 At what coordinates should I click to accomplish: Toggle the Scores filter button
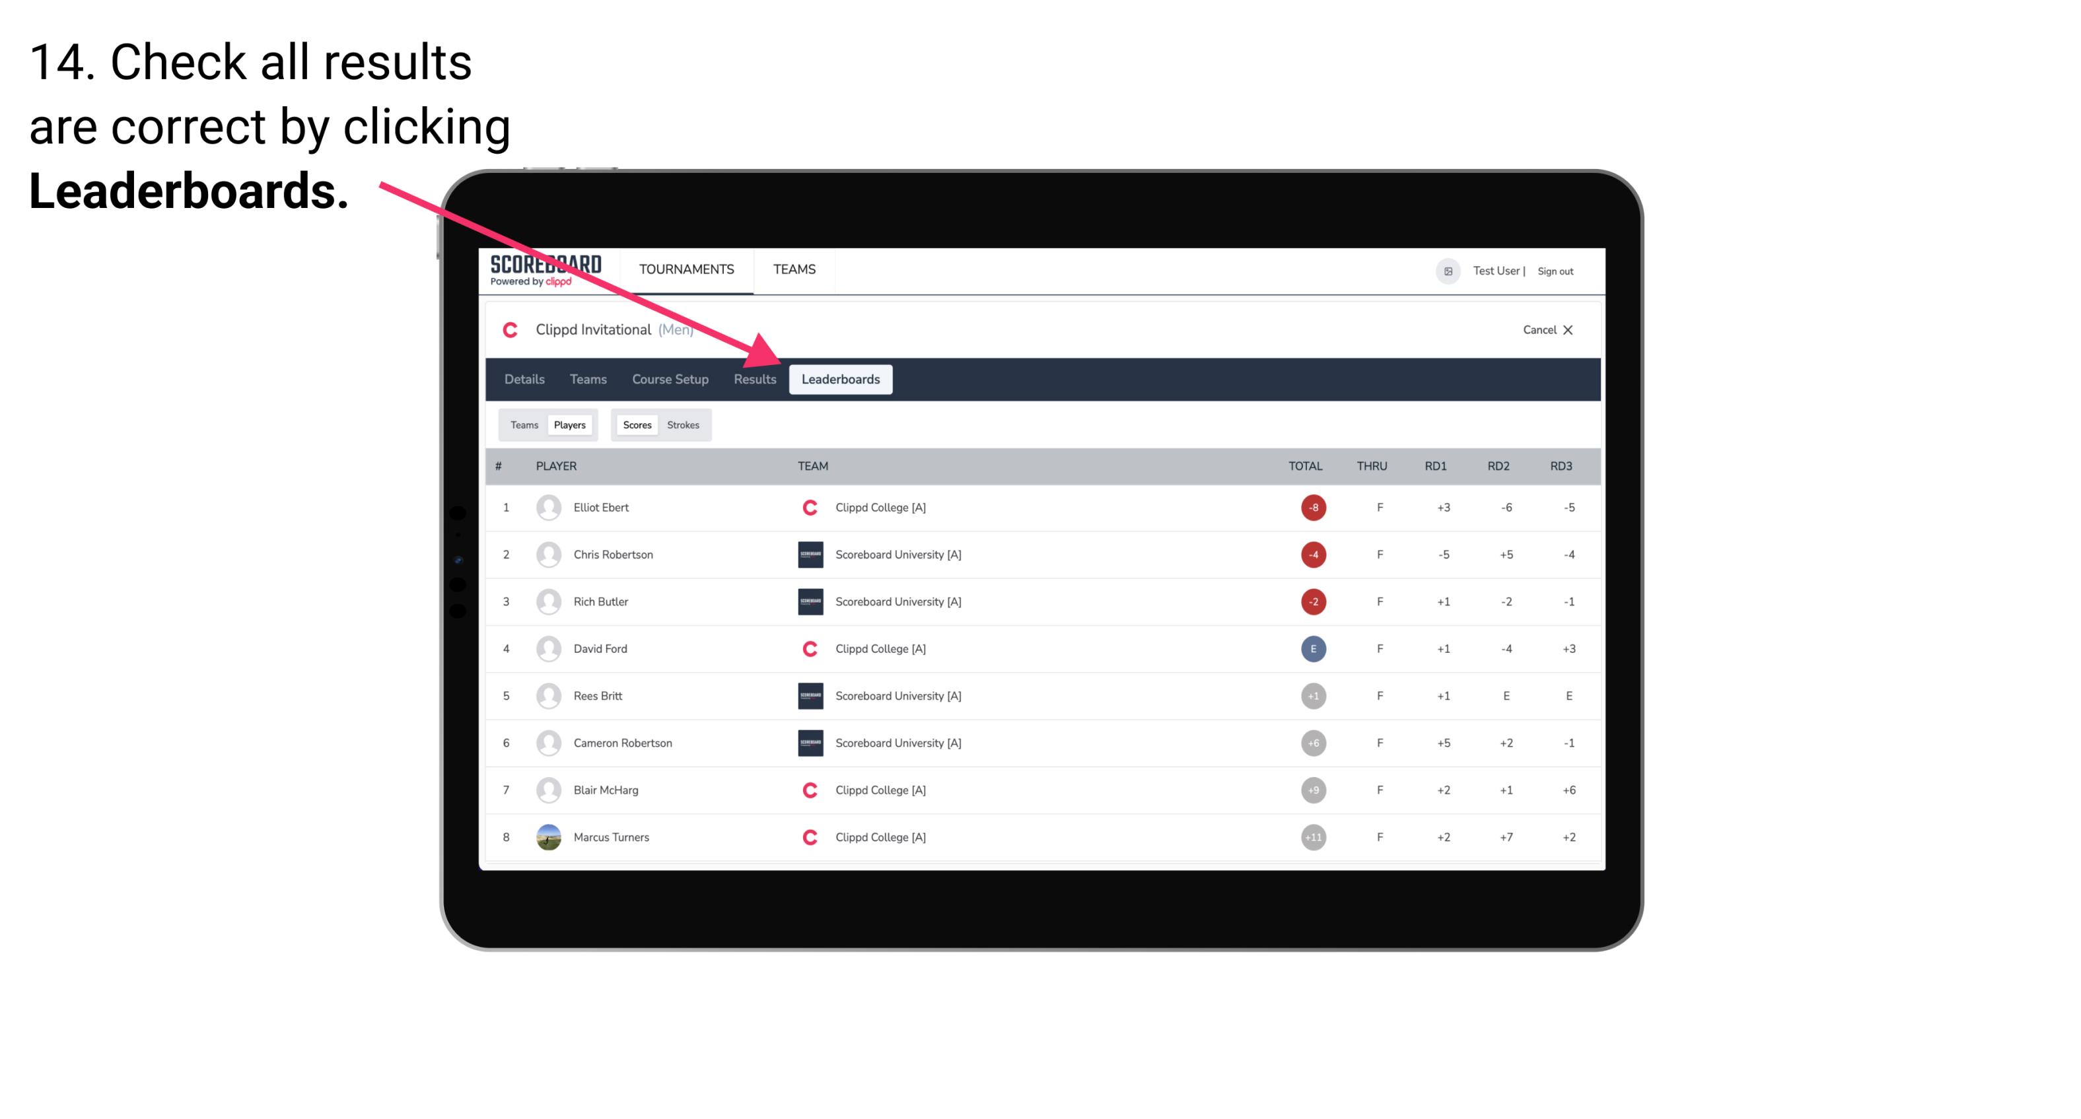pyautogui.click(x=637, y=424)
